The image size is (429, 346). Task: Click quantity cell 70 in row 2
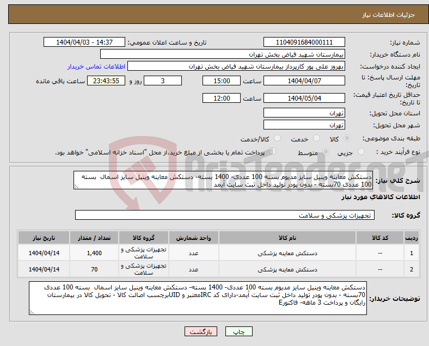pyautogui.click(x=94, y=269)
